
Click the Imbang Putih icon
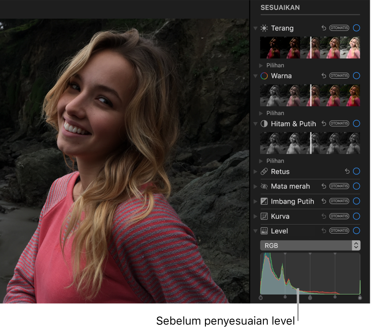point(264,202)
